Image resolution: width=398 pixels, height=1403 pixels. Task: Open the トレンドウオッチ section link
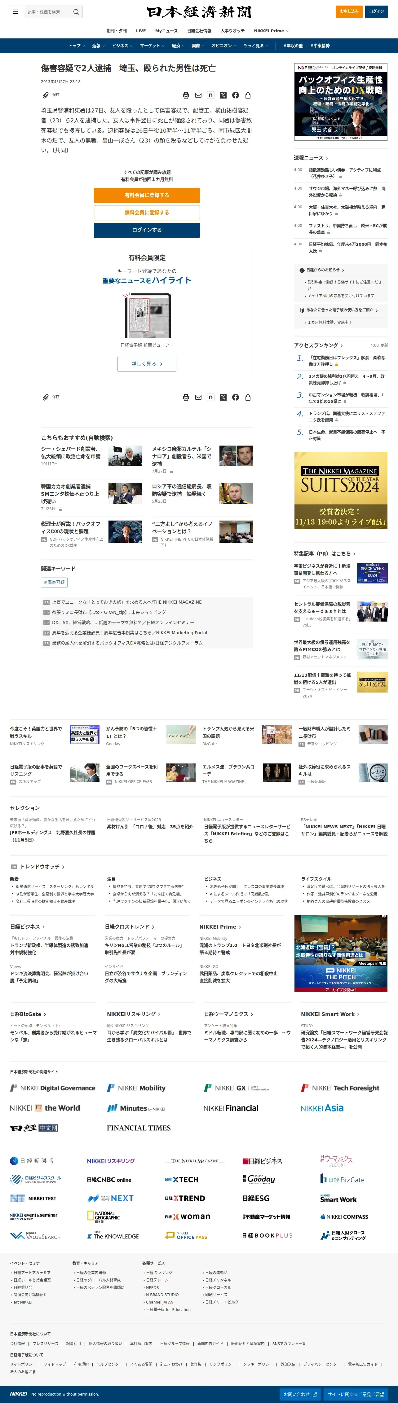(42, 867)
